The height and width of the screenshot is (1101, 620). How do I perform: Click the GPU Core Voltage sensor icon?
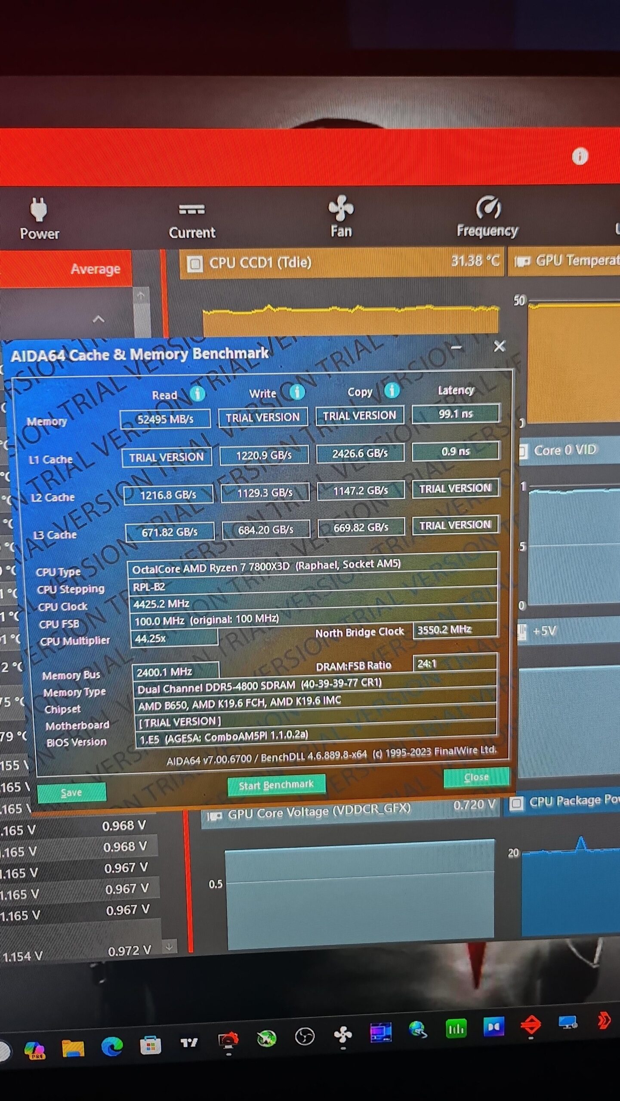(214, 815)
